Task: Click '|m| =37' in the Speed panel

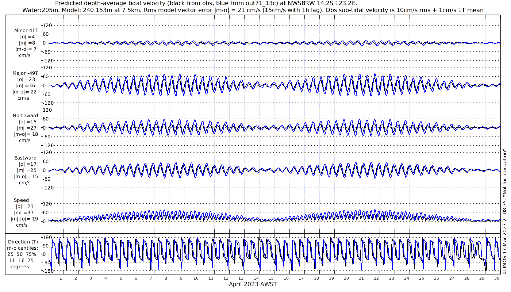Action: 27,213
